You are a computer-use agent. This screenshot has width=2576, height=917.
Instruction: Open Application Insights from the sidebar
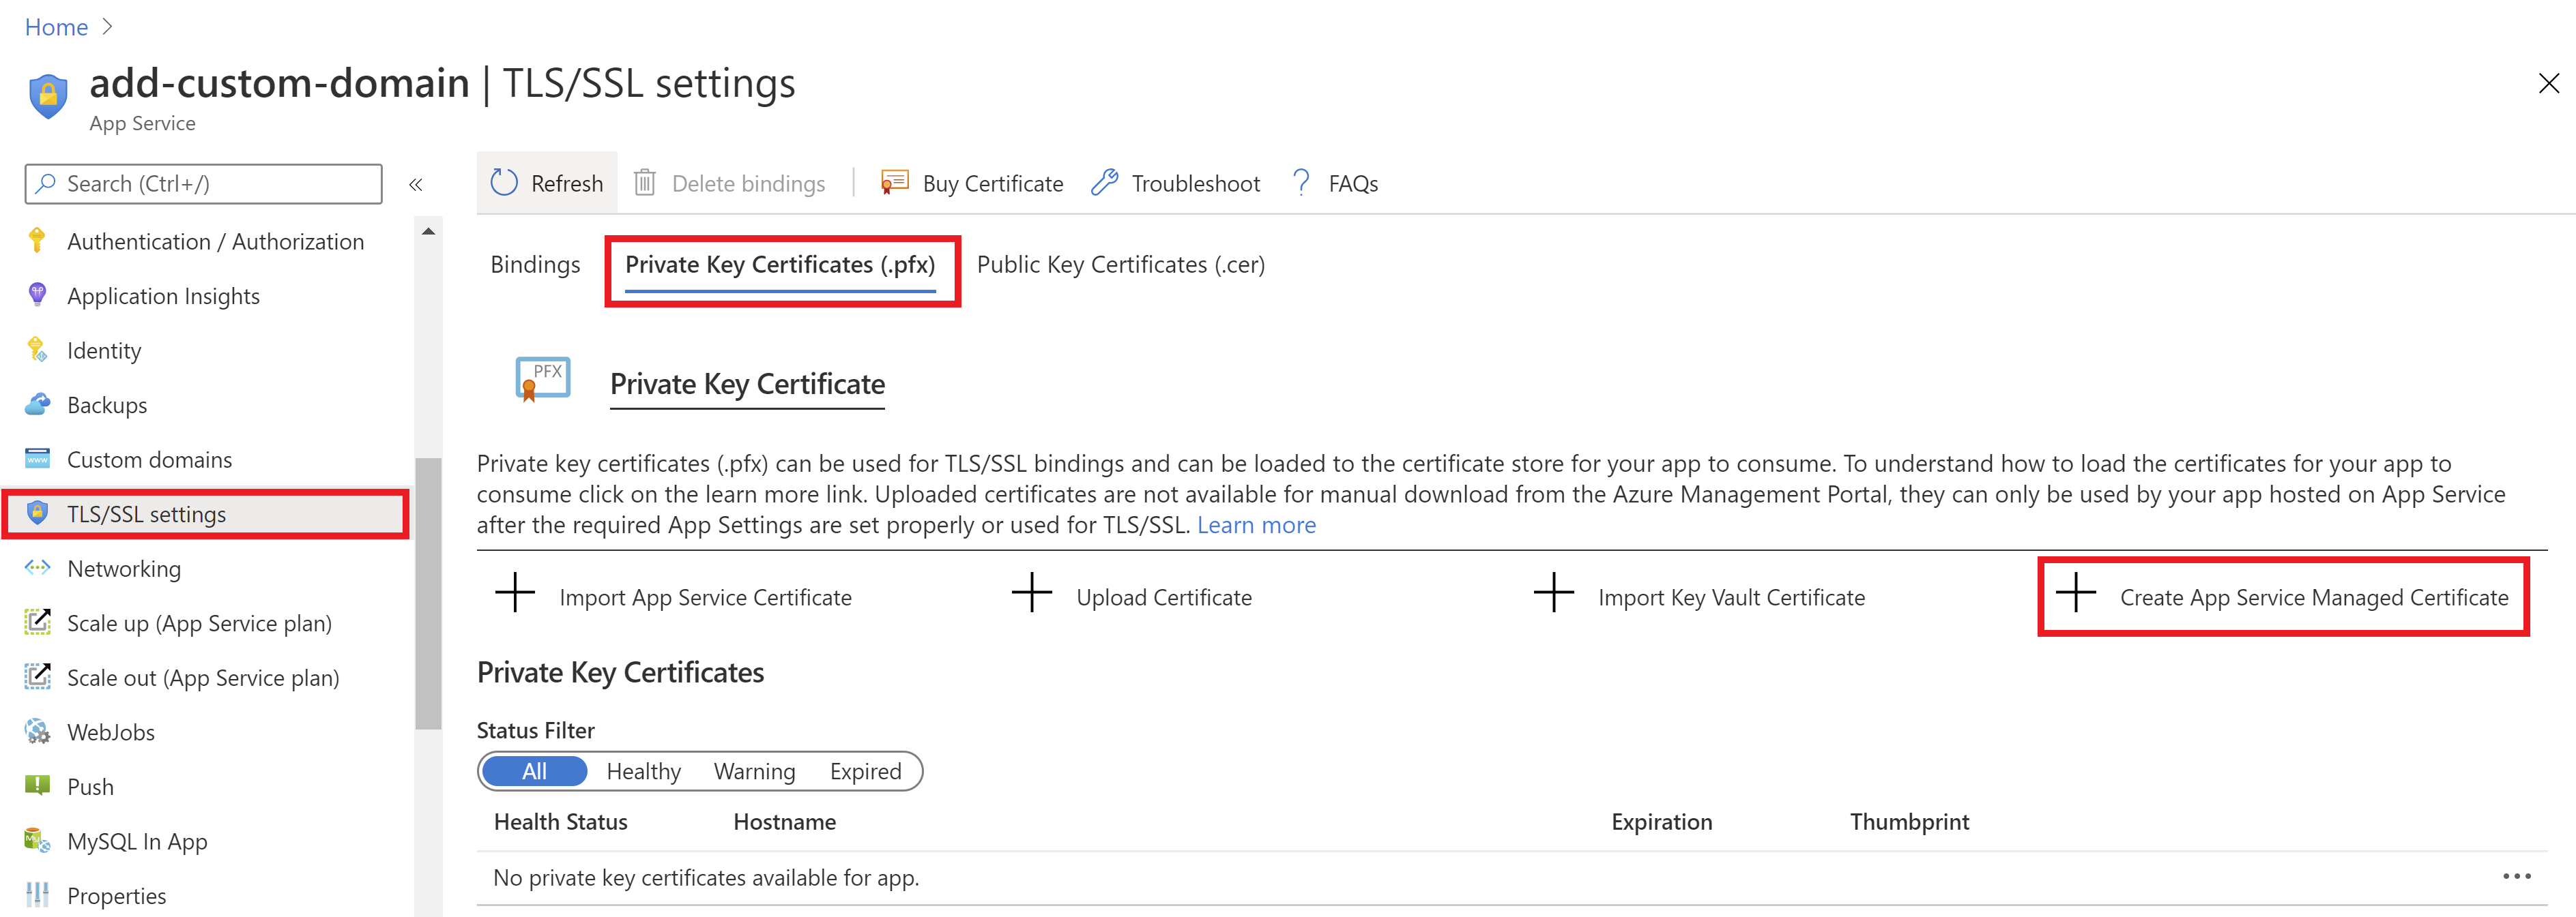[x=163, y=296]
